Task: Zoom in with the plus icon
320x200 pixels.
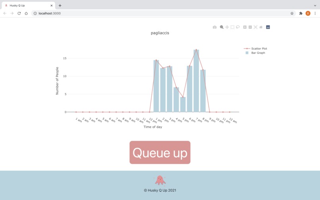Action: point(245,27)
